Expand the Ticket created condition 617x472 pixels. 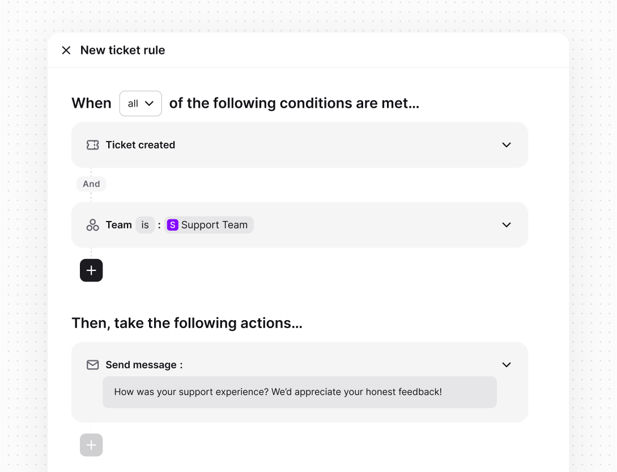point(506,144)
